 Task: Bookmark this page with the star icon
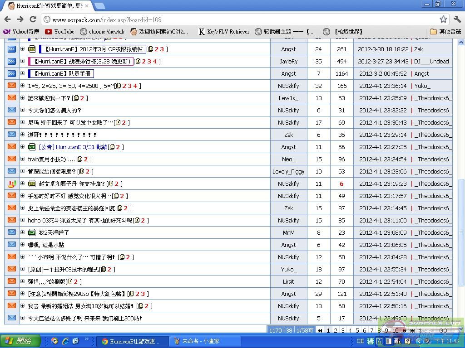tap(443, 19)
